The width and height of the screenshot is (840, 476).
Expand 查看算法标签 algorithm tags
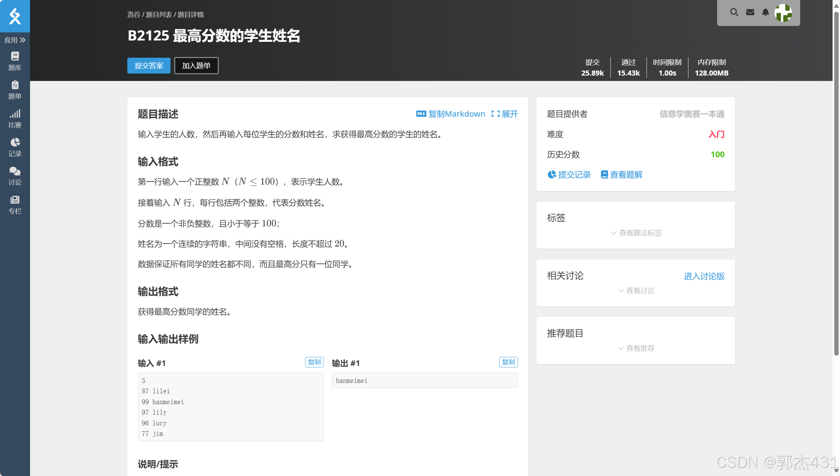click(x=636, y=233)
